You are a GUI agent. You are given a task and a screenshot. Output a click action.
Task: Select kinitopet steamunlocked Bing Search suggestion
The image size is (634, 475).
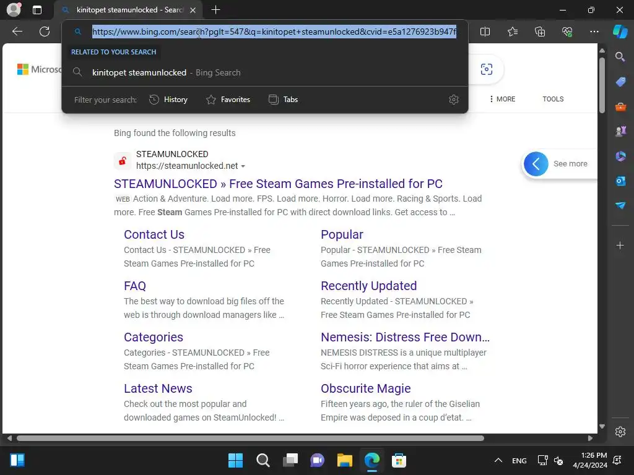265,73
